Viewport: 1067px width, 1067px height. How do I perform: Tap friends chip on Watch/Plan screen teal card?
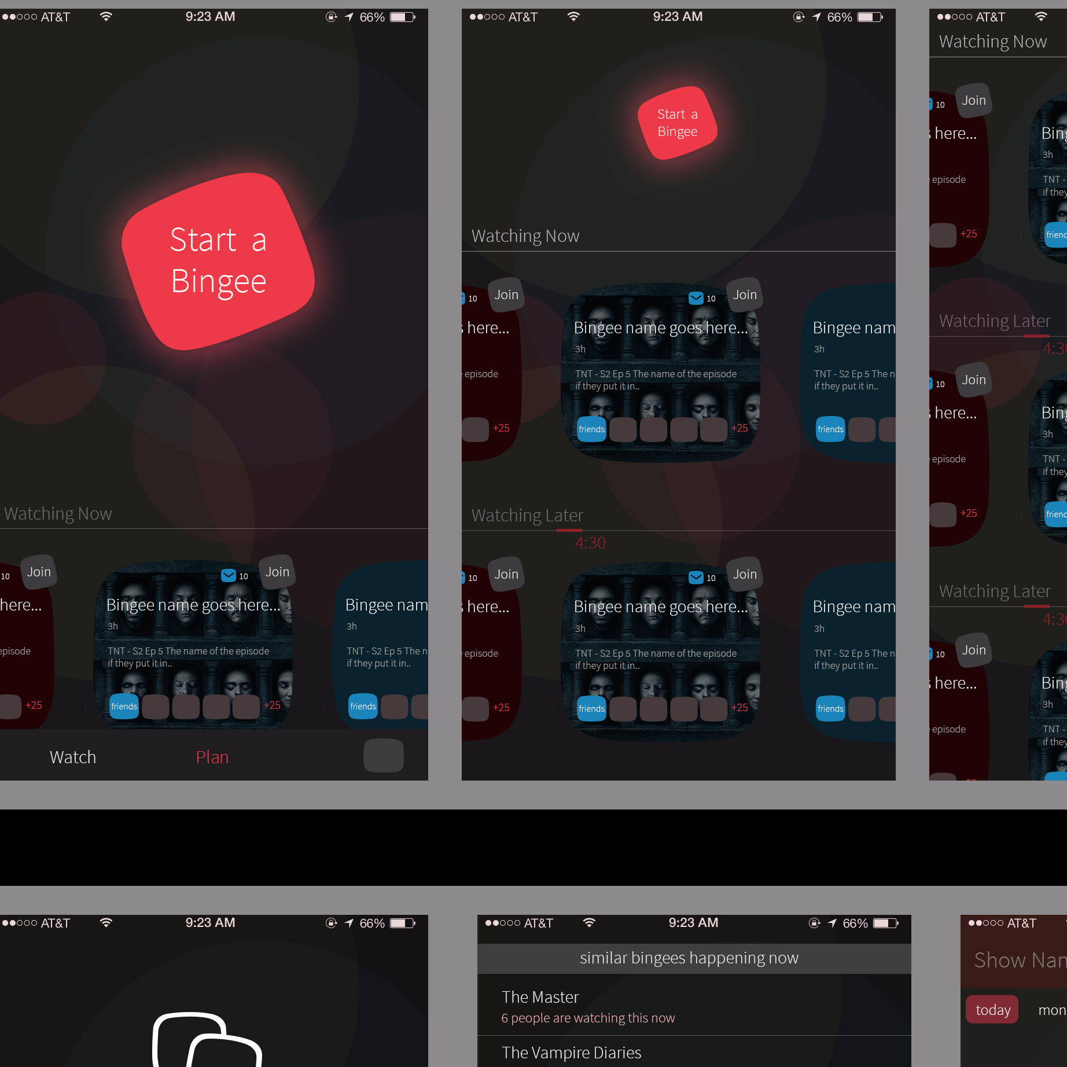pyautogui.click(x=363, y=706)
